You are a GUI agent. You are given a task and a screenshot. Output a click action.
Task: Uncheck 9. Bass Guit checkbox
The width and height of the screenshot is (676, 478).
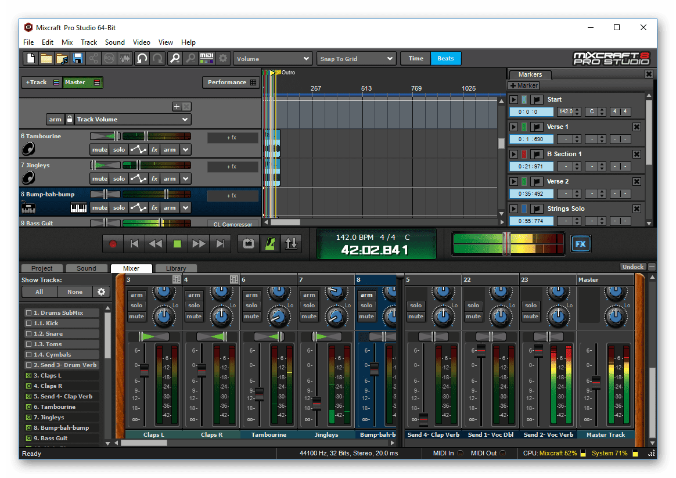(29, 439)
